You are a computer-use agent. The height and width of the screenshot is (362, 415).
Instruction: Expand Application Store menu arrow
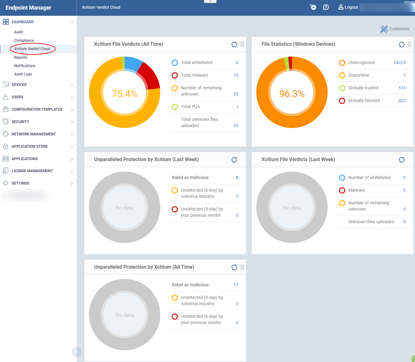pos(72,147)
